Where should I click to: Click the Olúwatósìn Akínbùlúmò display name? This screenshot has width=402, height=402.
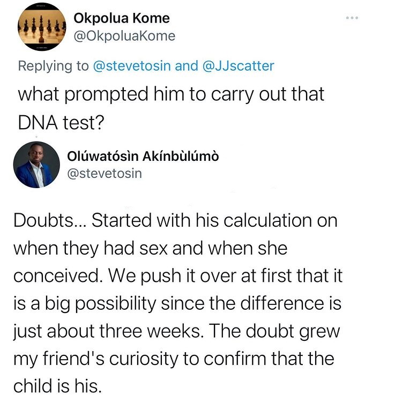coord(143,156)
